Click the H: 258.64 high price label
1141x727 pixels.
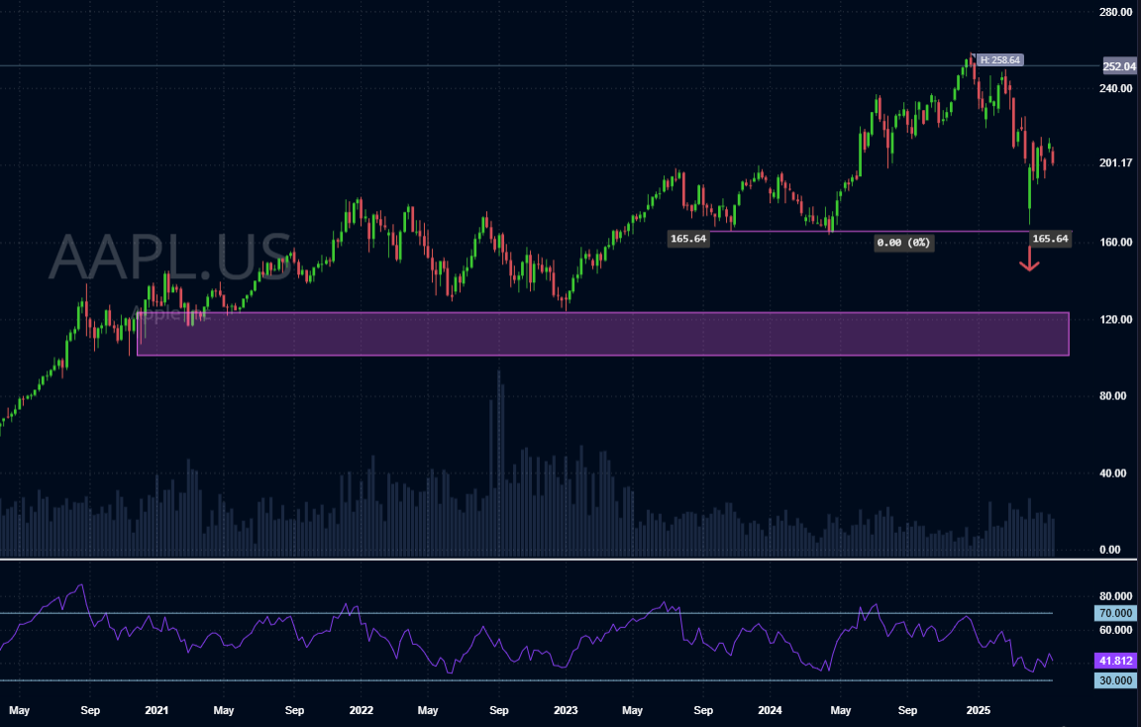(999, 60)
